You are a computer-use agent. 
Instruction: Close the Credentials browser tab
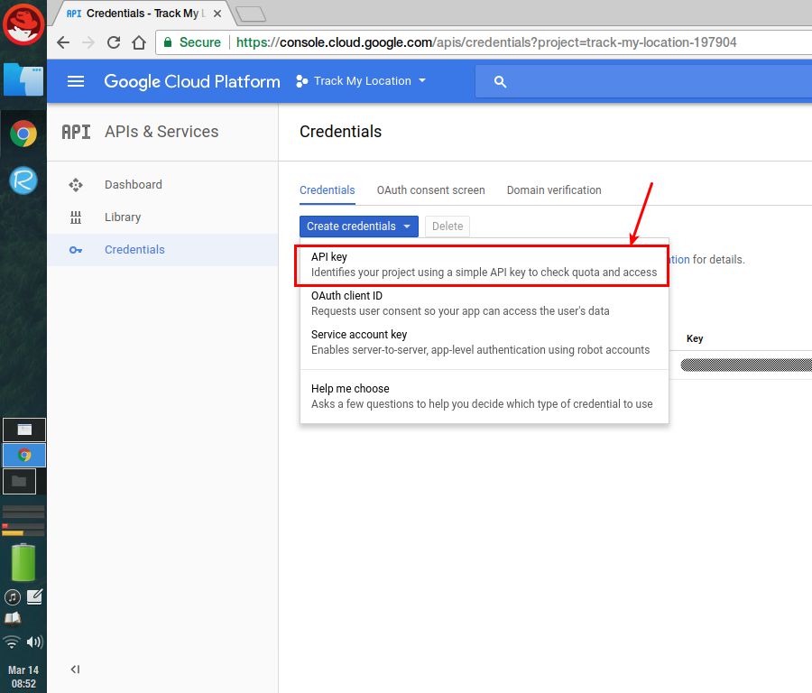click(217, 14)
